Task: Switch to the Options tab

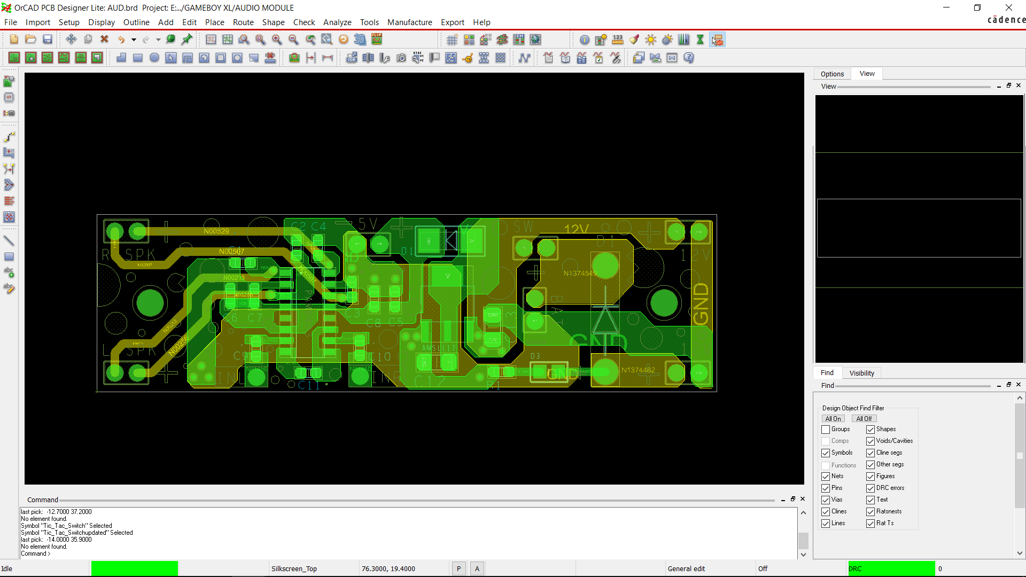Action: (832, 74)
